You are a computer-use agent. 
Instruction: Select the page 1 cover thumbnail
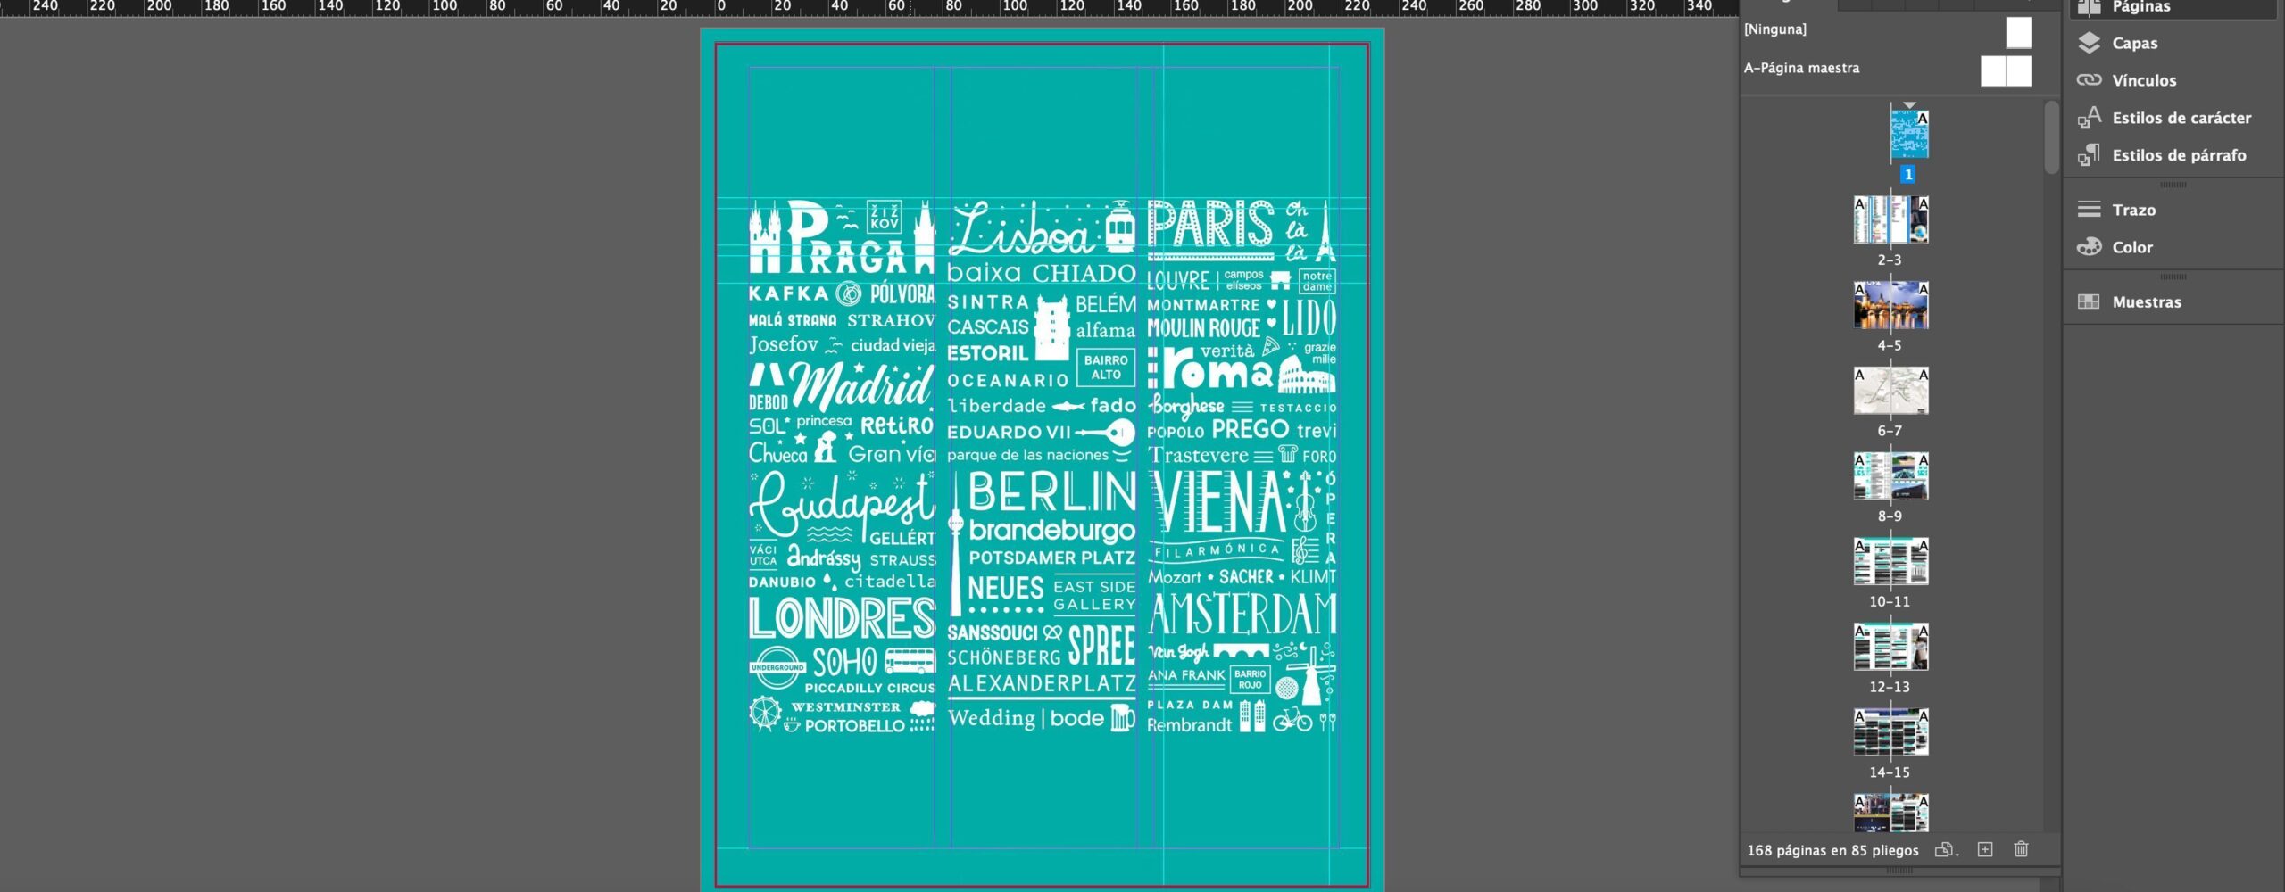[x=1909, y=136]
